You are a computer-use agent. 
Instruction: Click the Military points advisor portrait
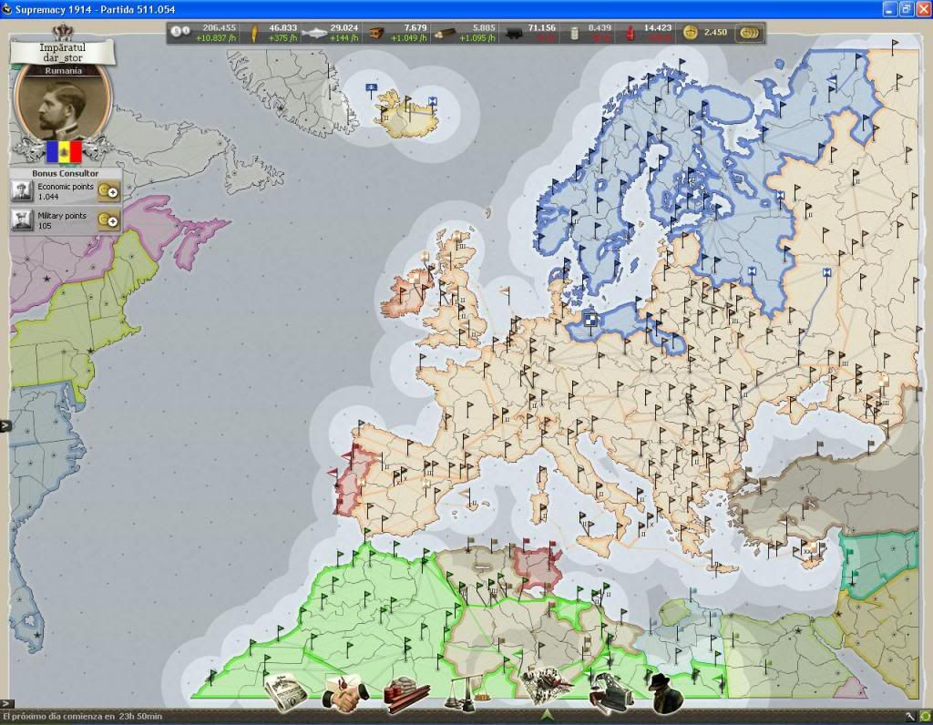pyautogui.click(x=23, y=220)
